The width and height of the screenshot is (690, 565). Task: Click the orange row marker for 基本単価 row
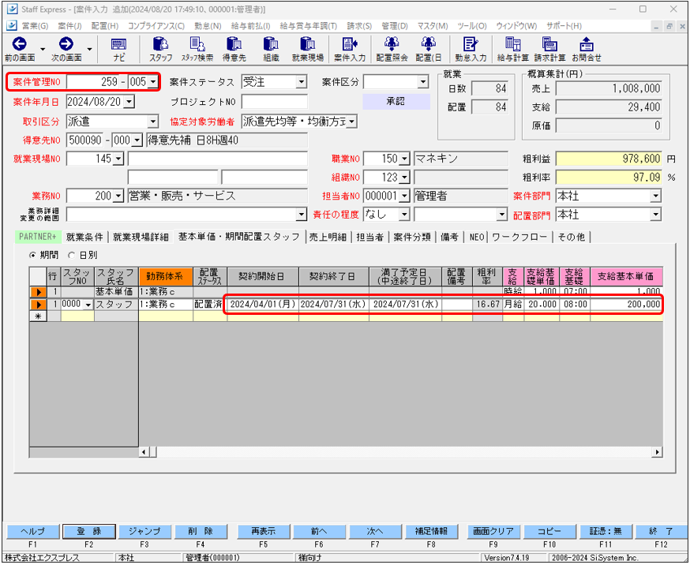pos(38,292)
